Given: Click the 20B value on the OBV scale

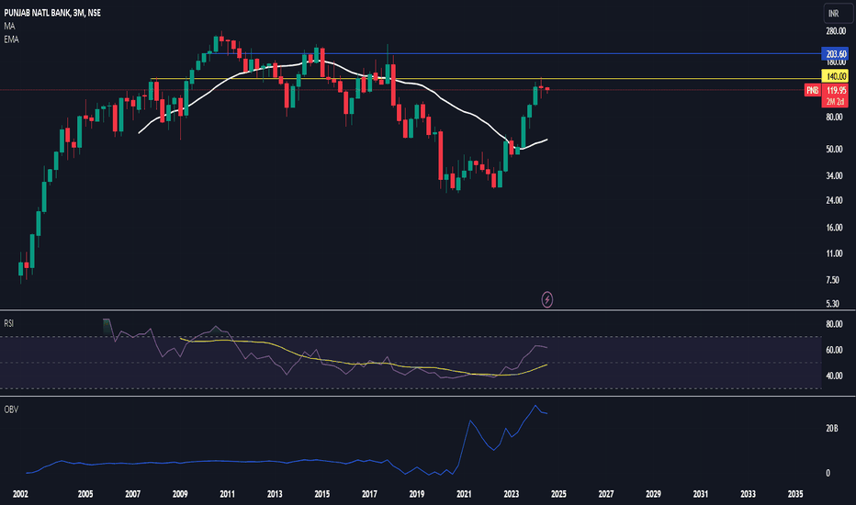Looking at the screenshot, I should coord(832,429).
